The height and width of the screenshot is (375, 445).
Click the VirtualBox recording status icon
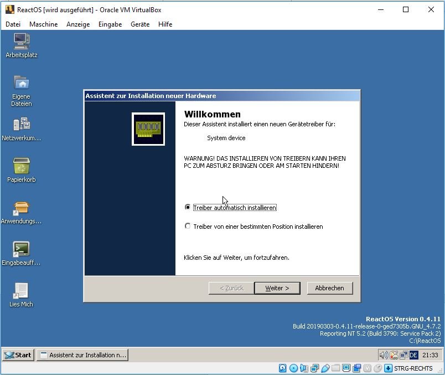[x=357, y=368]
